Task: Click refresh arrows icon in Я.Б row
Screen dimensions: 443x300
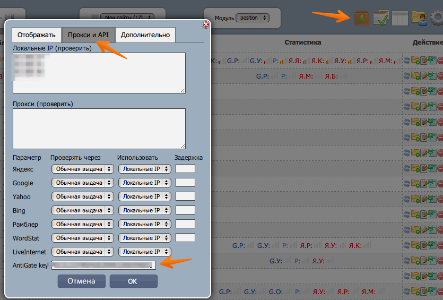Action: 407,76
